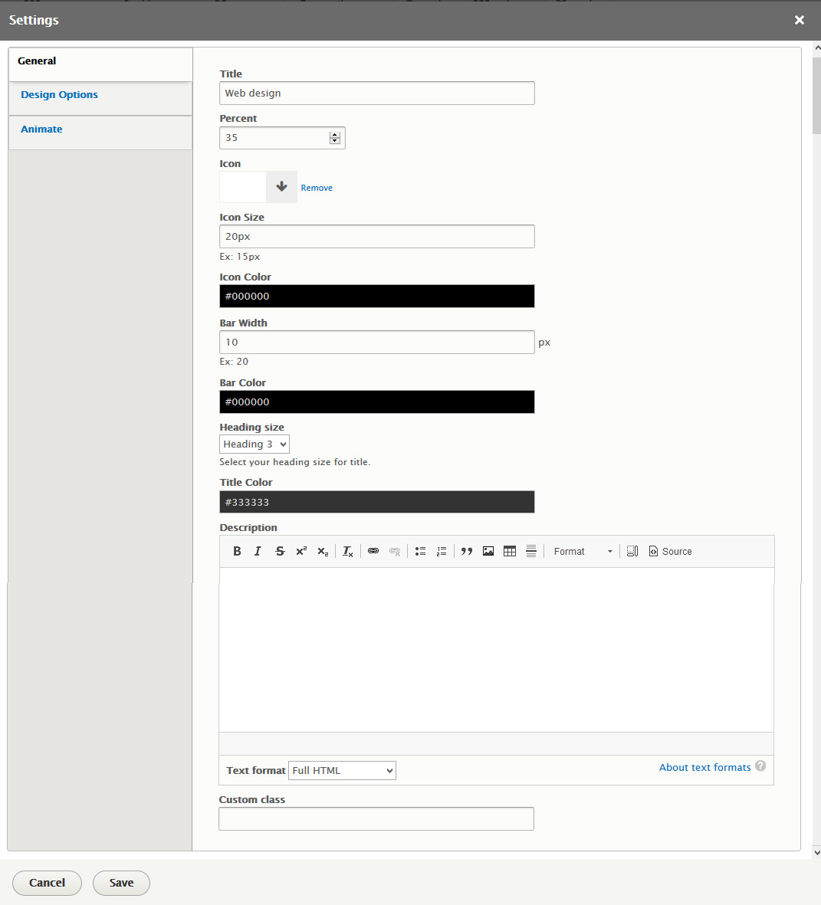Switch to the Design Options tab

coord(60,95)
